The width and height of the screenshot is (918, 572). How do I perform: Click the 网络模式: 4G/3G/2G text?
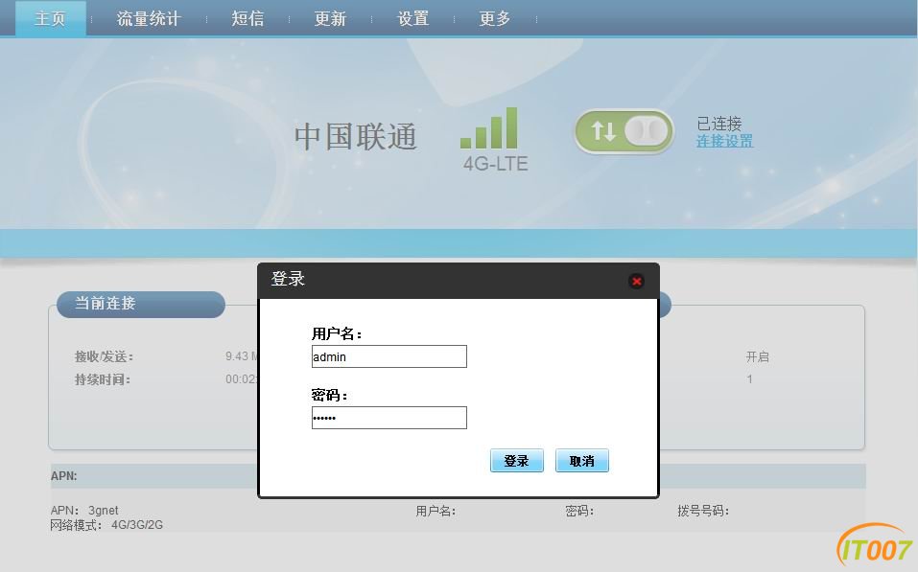pyautogui.click(x=106, y=525)
